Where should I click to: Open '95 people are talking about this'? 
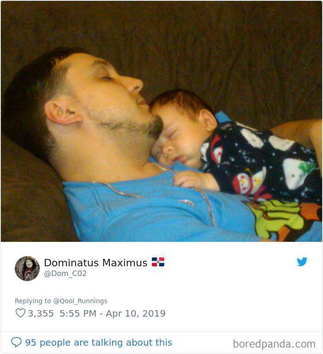pos(98,342)
